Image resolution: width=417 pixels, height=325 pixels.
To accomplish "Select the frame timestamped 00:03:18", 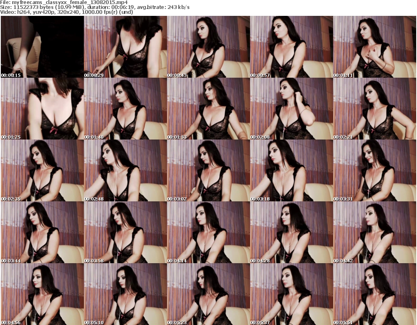I will tap(292, 170).
